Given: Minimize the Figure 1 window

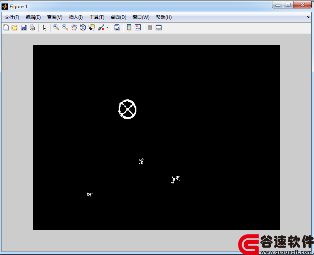Looking at the screenshot, I should (278, 5).
